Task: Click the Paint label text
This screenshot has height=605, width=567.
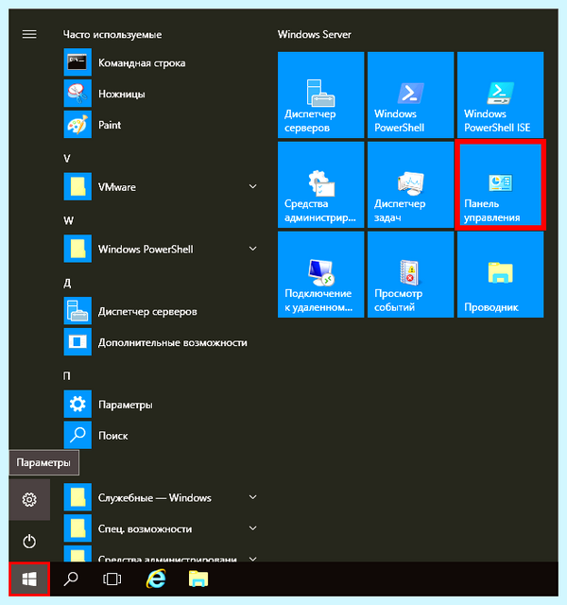Action: [110, 125]
